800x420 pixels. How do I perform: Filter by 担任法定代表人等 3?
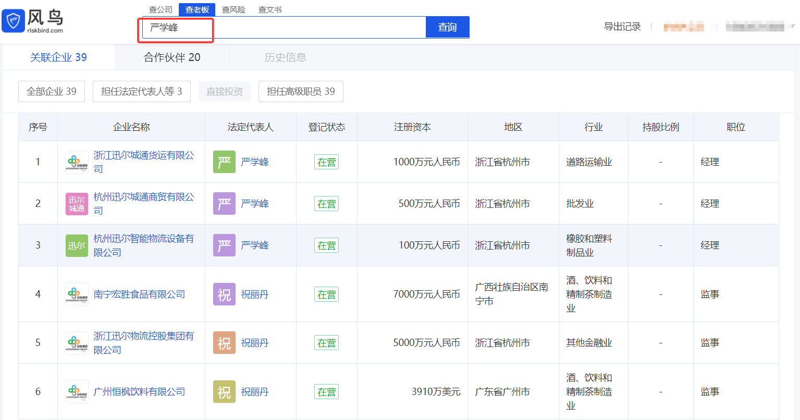141,92
